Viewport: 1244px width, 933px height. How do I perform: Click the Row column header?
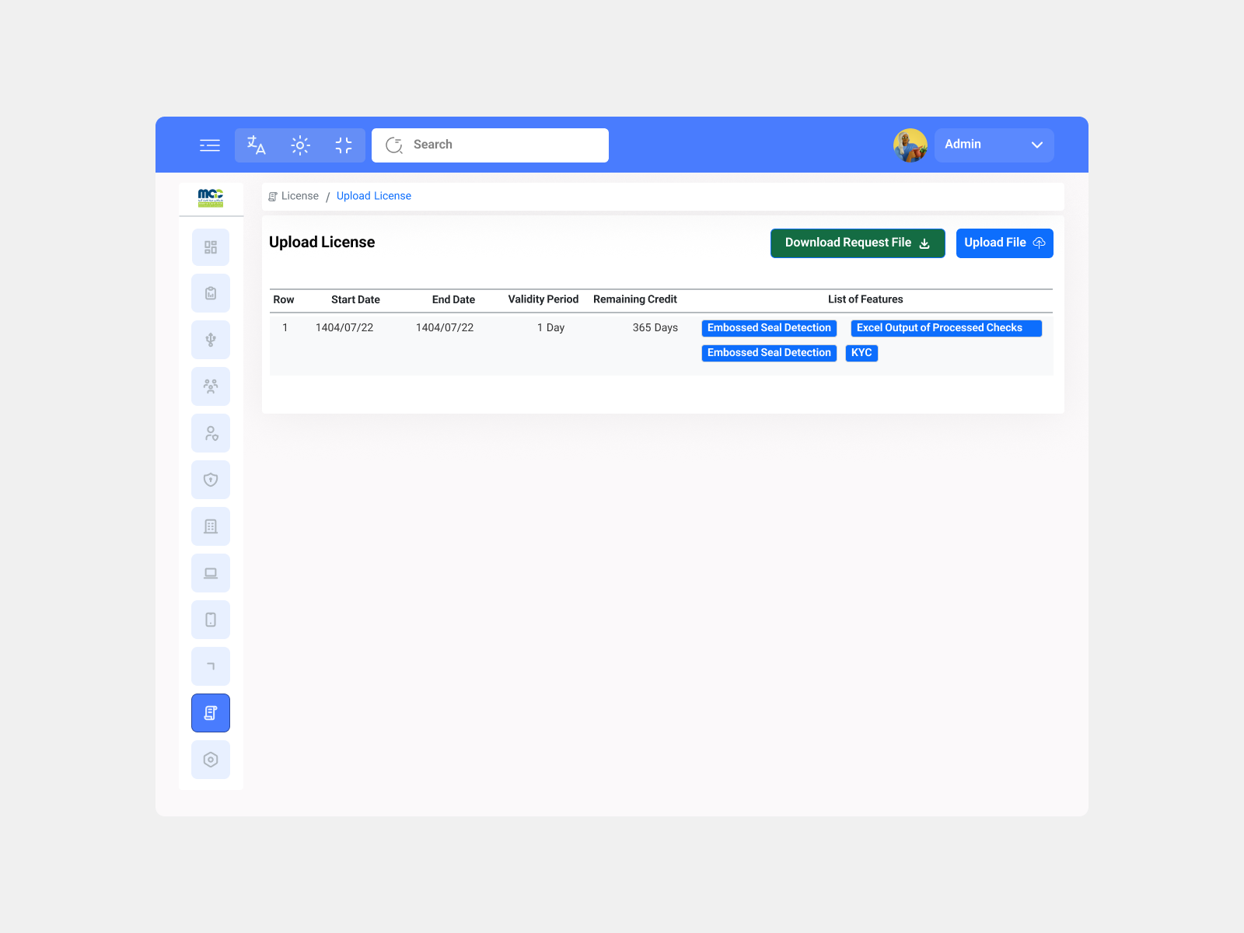coord(284,299)
